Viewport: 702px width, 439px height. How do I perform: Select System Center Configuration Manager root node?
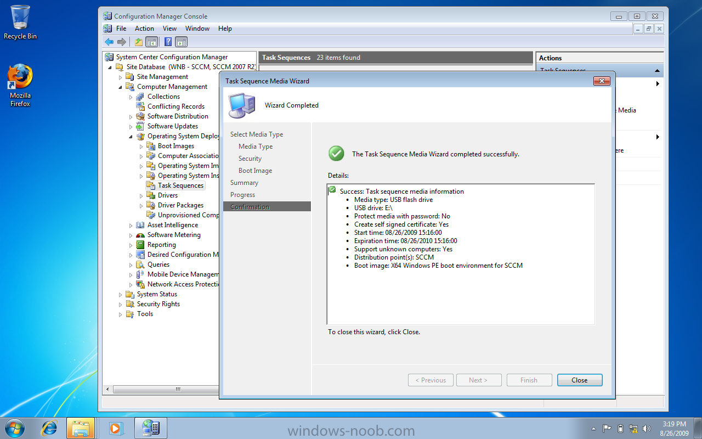tap(172, 57)
